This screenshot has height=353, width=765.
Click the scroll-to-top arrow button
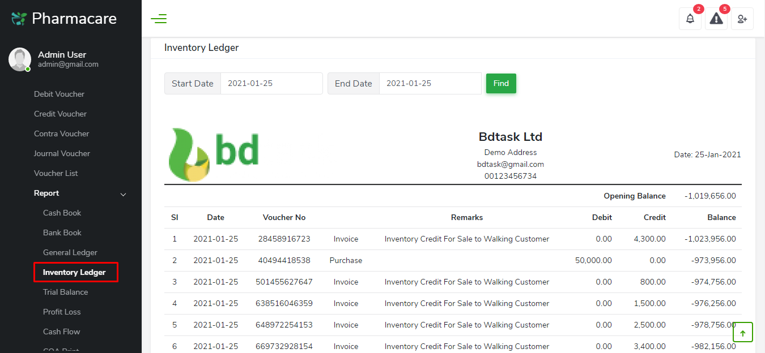pos(743,332)
